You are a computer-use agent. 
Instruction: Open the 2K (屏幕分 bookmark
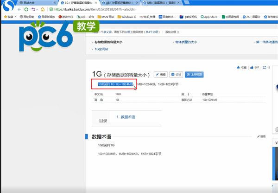[252, 17]
